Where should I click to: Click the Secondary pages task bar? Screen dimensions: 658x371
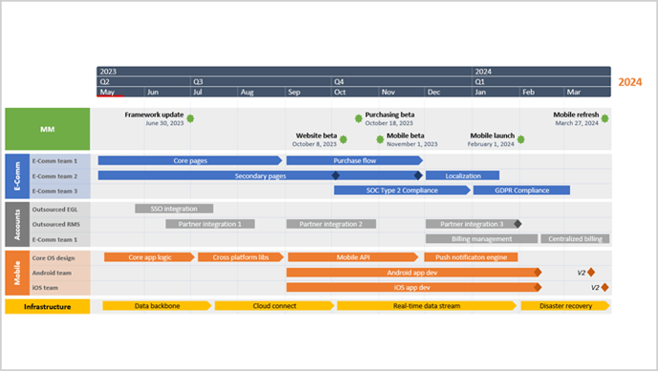click(260, 175)
